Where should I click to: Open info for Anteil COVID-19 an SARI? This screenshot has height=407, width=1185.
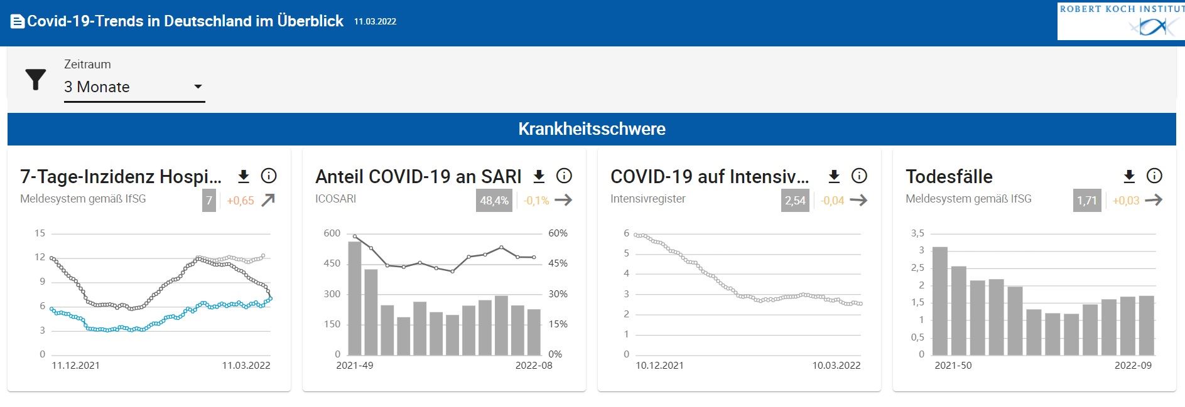click(564, 176)
